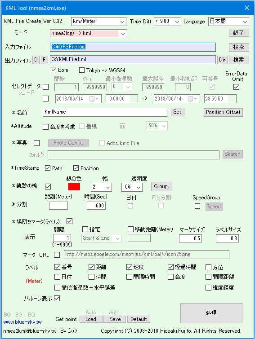Click the KmlName 名前 text field
Image resolution: width=255 pixels, height=339 pixels.
coord(105,112)
